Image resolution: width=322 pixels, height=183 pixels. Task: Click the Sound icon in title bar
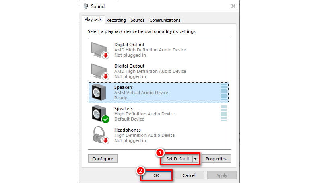point(86,6)
